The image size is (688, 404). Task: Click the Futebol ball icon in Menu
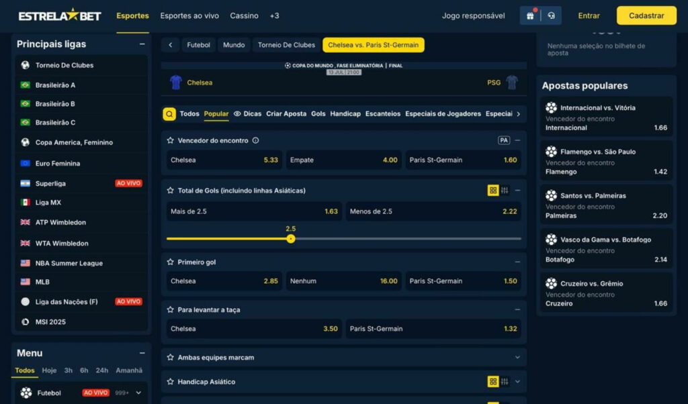(26, 393)
